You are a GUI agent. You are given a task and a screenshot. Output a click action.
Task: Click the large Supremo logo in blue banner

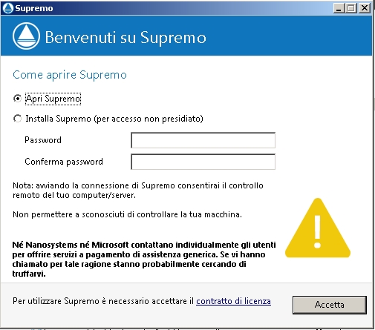pyautogui.click(x=26, y=36)
